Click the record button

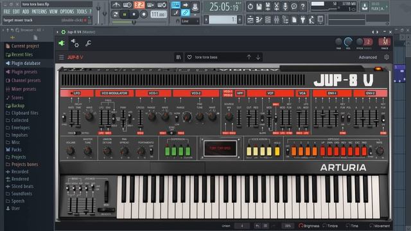tap(144, 14)
